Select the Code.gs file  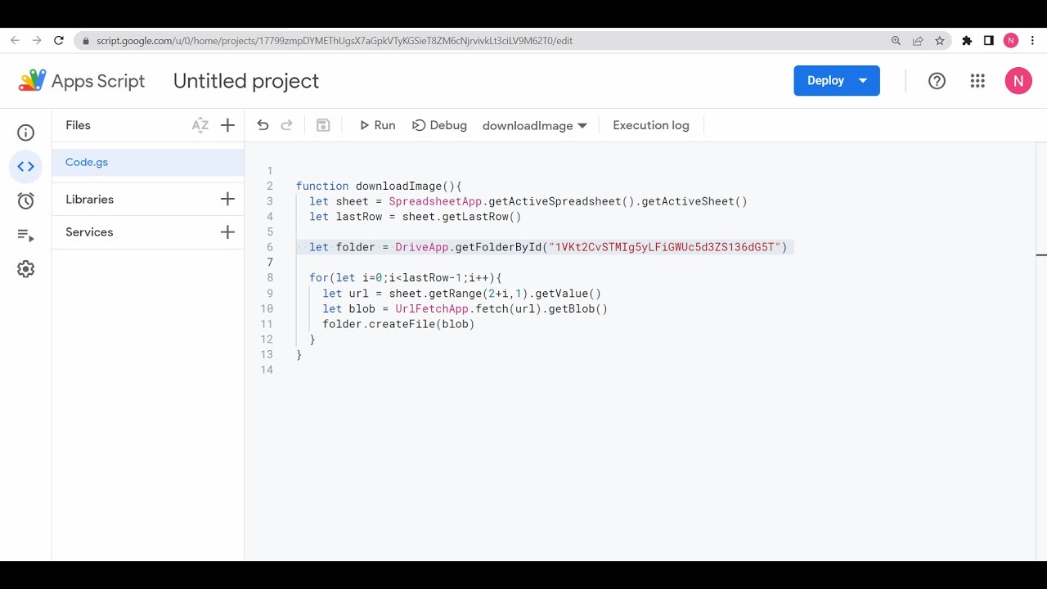[x=87, y=162]
